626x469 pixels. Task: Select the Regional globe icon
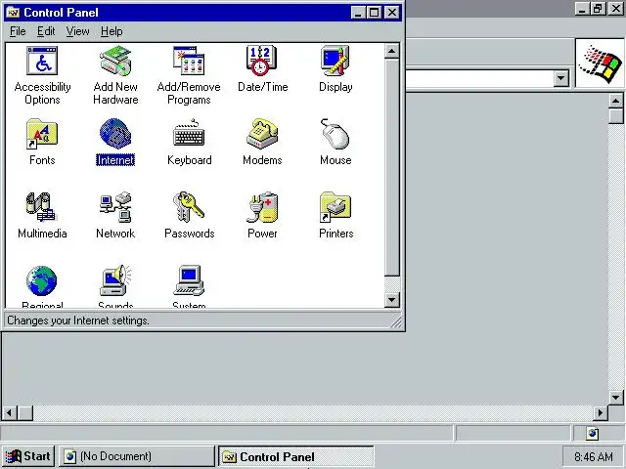click(x=41, y=280)
